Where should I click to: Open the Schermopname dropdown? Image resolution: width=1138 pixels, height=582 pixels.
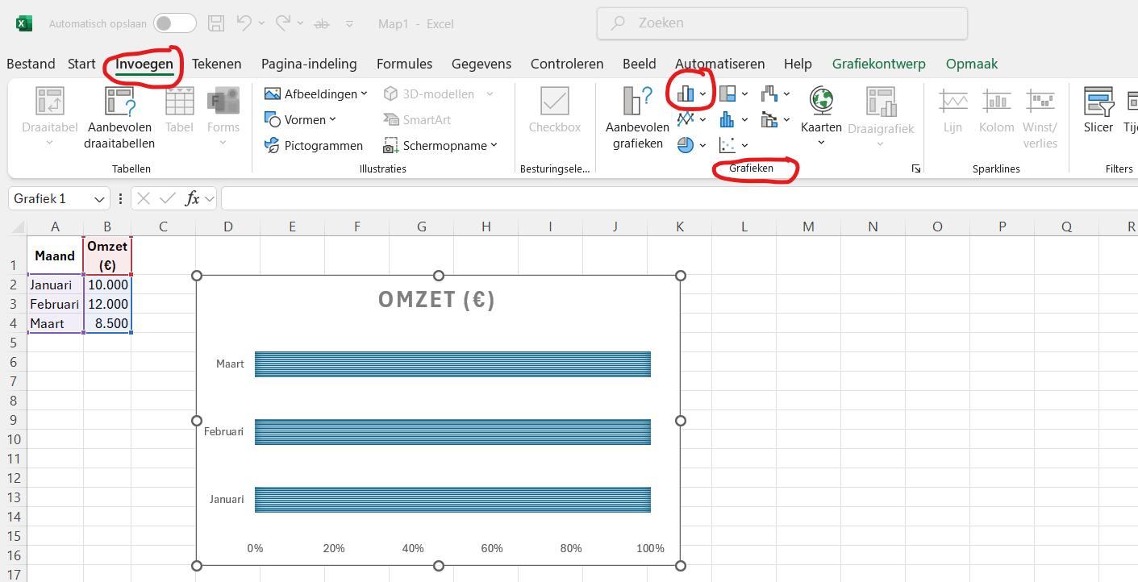440,145
